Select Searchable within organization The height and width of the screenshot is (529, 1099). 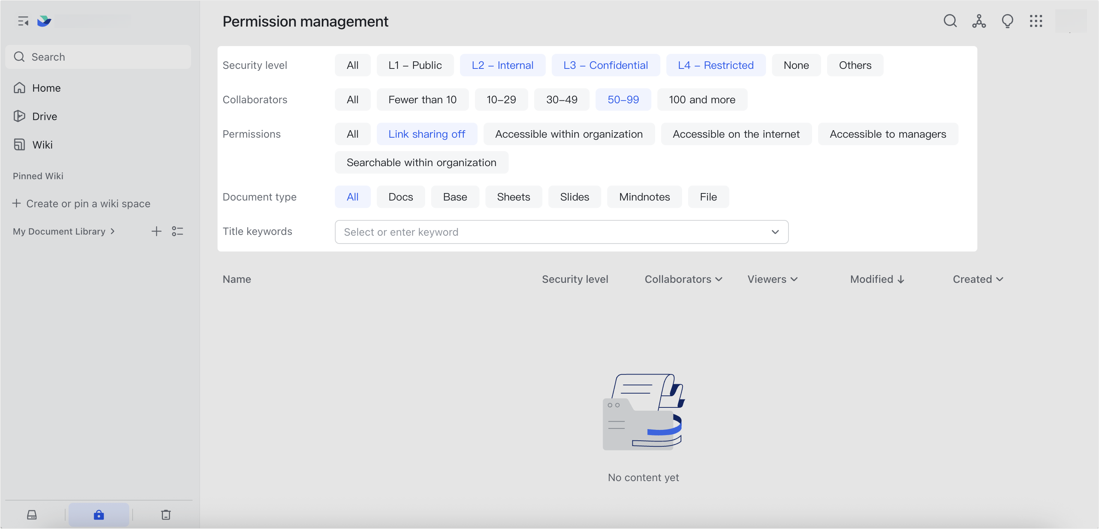pos(421,162)
